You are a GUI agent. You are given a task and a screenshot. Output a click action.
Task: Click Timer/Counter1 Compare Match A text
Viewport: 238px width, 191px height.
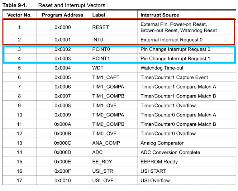(178, 87)
